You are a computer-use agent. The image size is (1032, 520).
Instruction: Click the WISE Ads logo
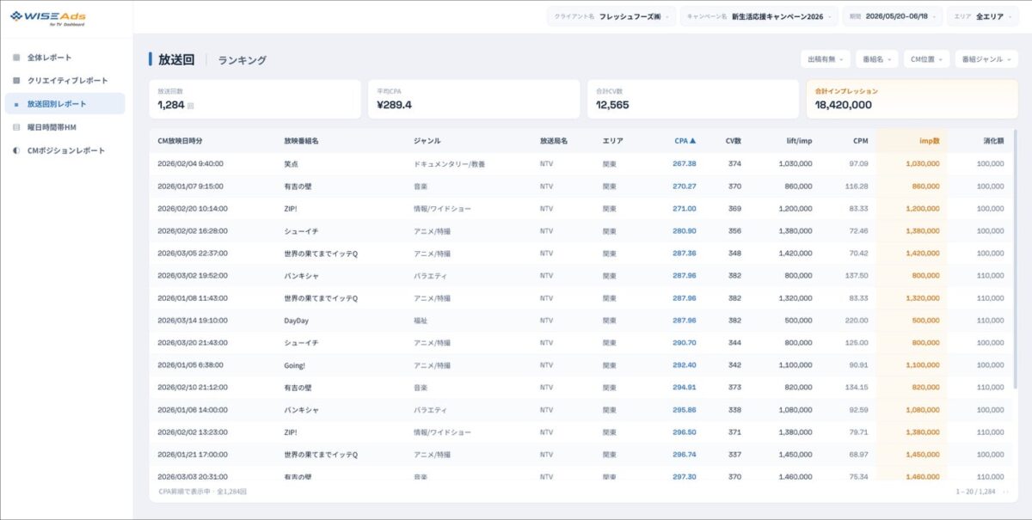point(48,17)
